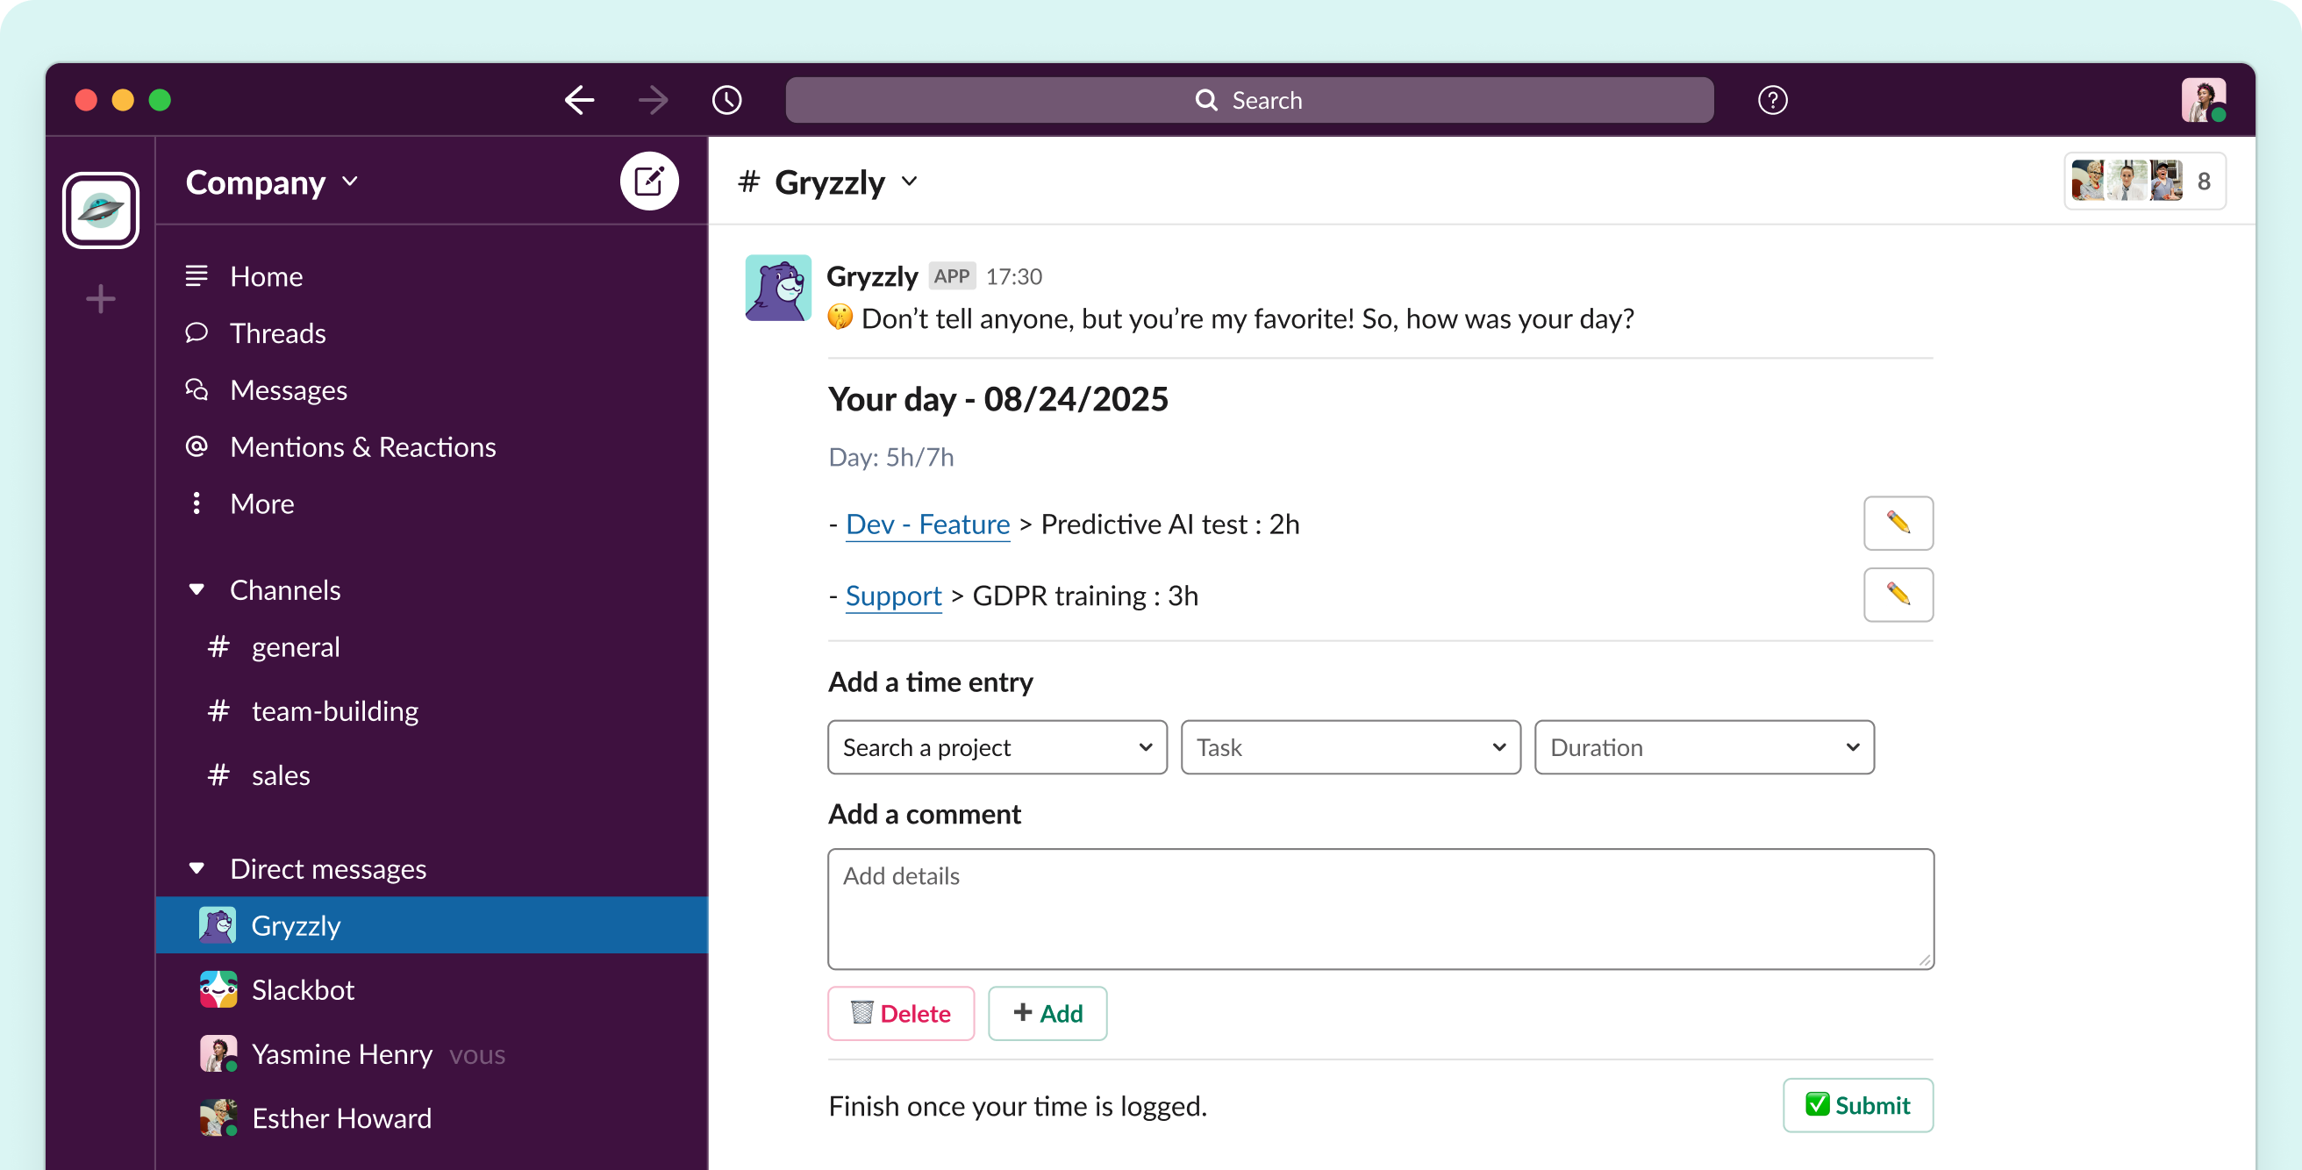The image size is (2302, 1170).
Task: Edit the Predictive AI test entry
Action: (x=1898, y=524)
